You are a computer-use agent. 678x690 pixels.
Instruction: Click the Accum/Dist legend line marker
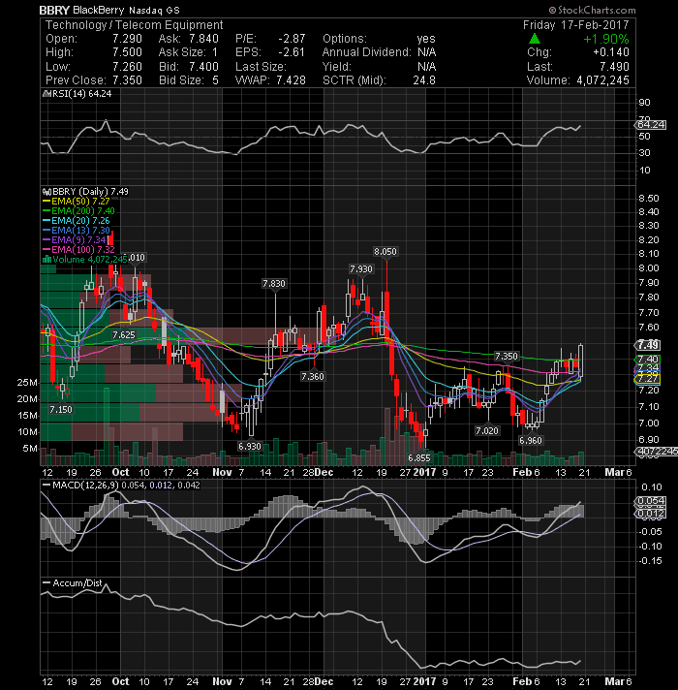tap(46, 582)
